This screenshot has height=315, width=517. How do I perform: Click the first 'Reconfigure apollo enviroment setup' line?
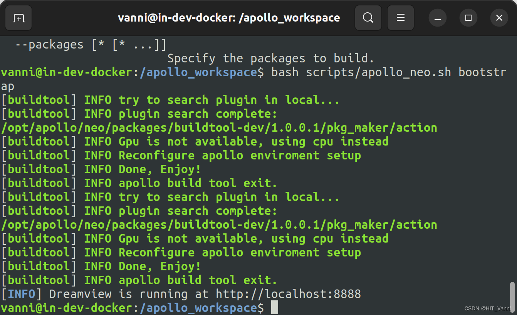181,156
